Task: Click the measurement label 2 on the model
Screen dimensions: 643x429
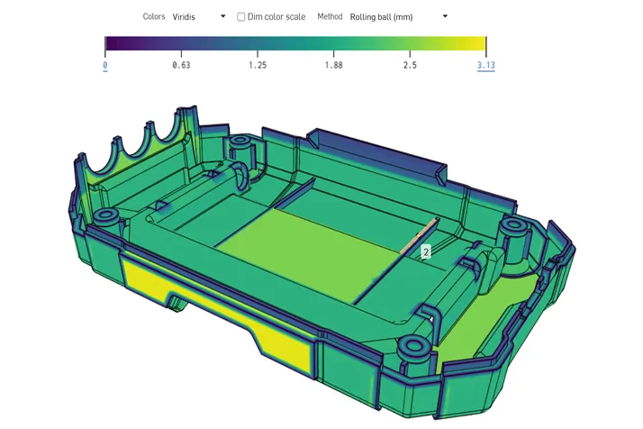Action: [x=426, y=252]
